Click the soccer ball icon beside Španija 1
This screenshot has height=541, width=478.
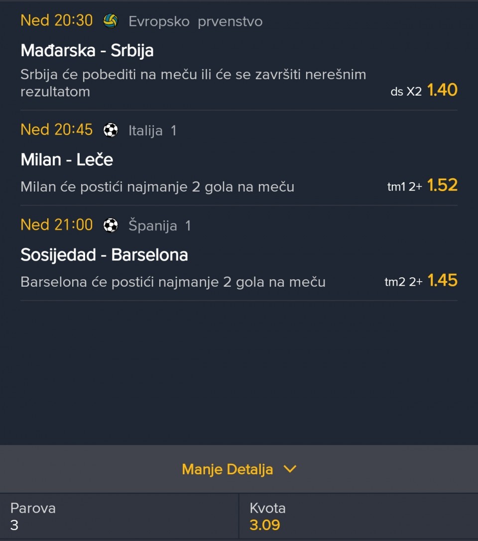111,225
